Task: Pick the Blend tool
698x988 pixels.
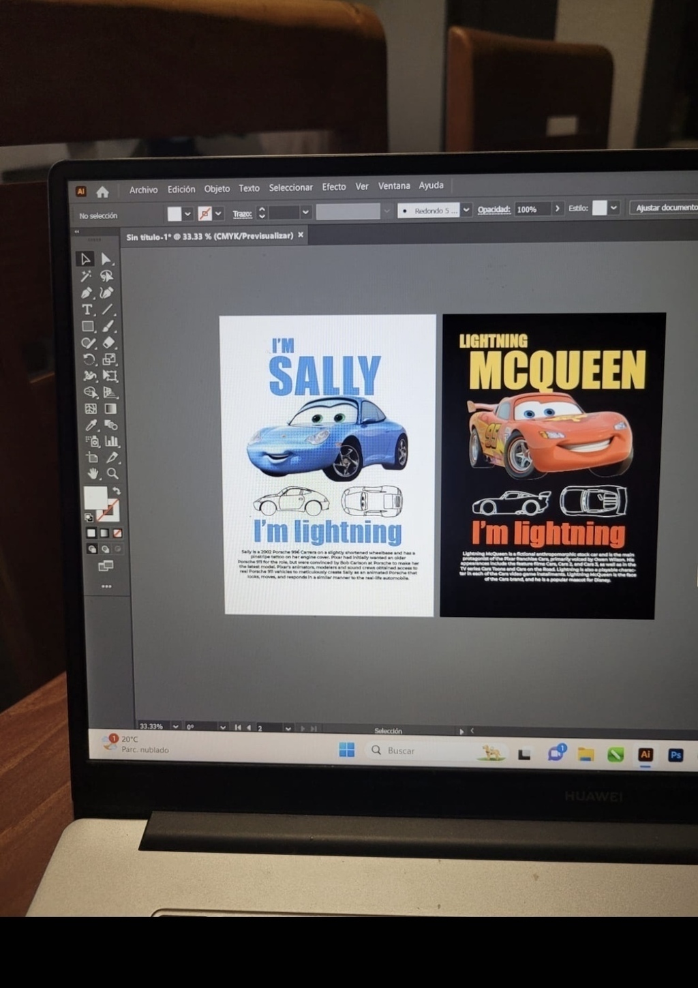Action: pyautogui.click(x=111, y=425)
